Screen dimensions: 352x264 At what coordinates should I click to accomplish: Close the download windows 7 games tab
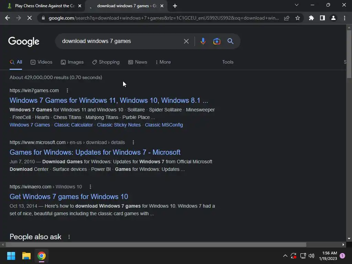162,6
